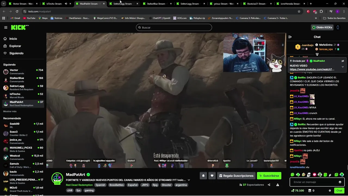Open SektorLagg channel in Siguiendo list
The height and width of the screenshot is (196, 348).
tap(23, 88)
